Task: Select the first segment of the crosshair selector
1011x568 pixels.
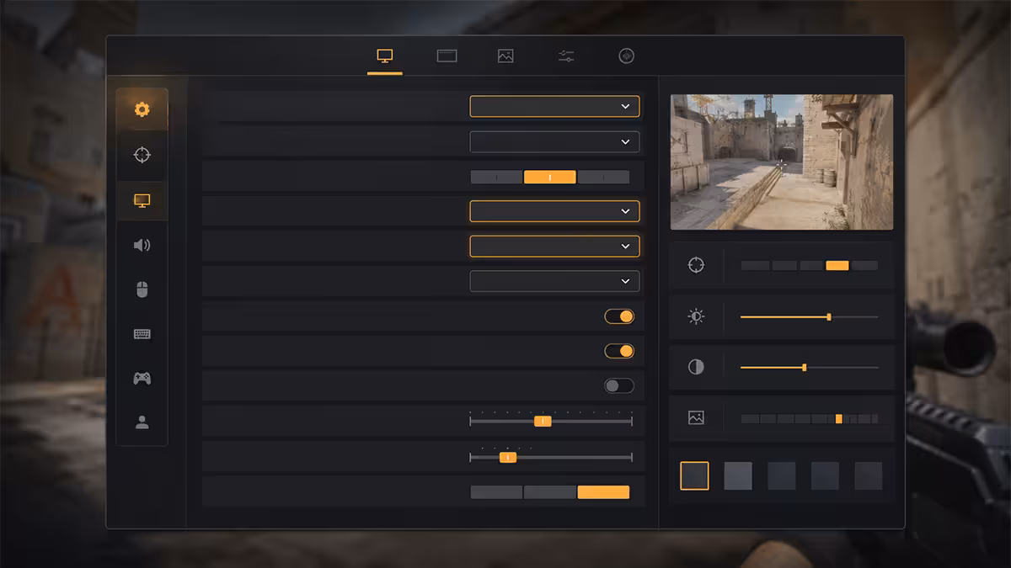Action: [x=755, y=265]
